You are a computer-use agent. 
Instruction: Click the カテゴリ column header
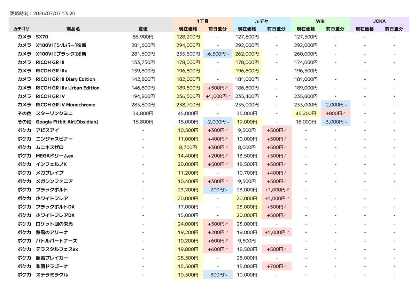[21, 29]
